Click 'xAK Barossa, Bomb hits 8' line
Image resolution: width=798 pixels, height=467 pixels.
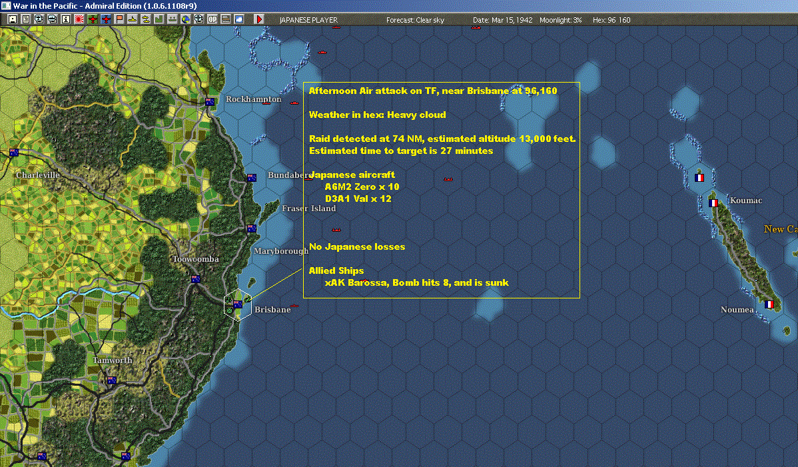pyautogui.click(x=417, y=282)
